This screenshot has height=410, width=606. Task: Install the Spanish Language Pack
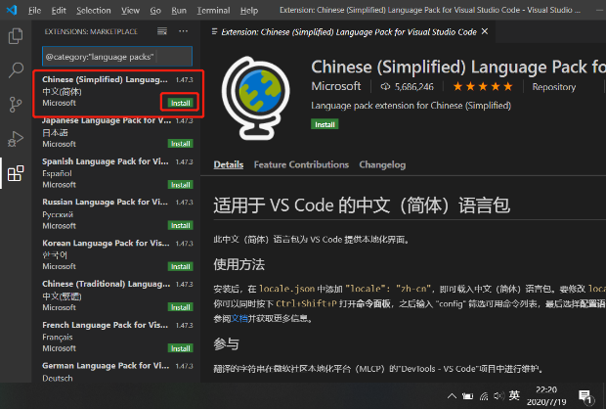click(181, 185)
